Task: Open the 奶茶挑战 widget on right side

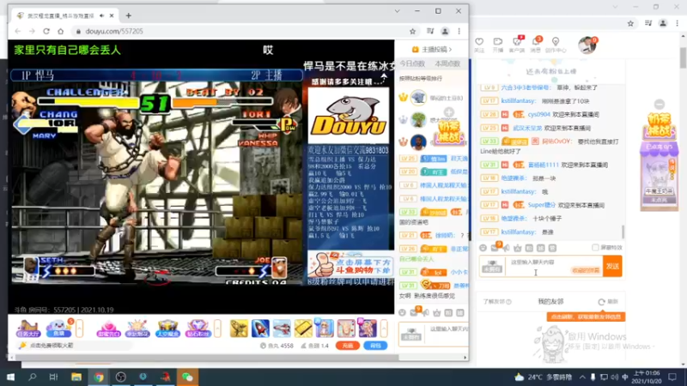Action: [659, 124]
